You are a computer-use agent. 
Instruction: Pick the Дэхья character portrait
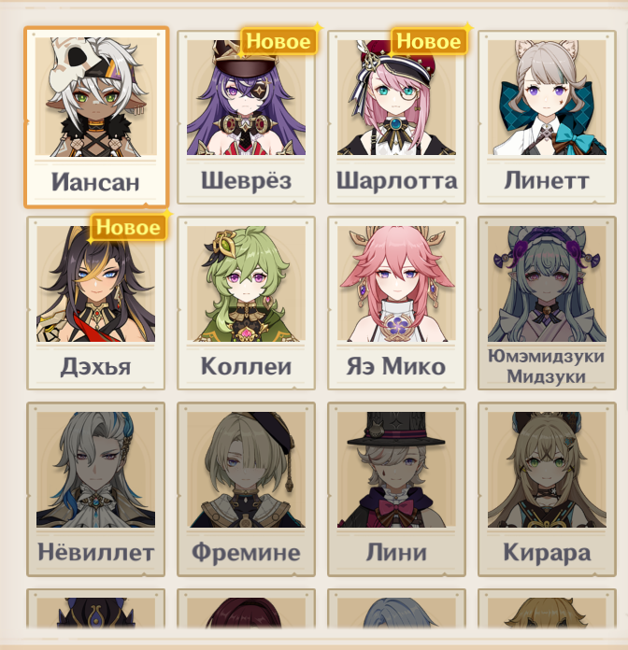point(96,284)
